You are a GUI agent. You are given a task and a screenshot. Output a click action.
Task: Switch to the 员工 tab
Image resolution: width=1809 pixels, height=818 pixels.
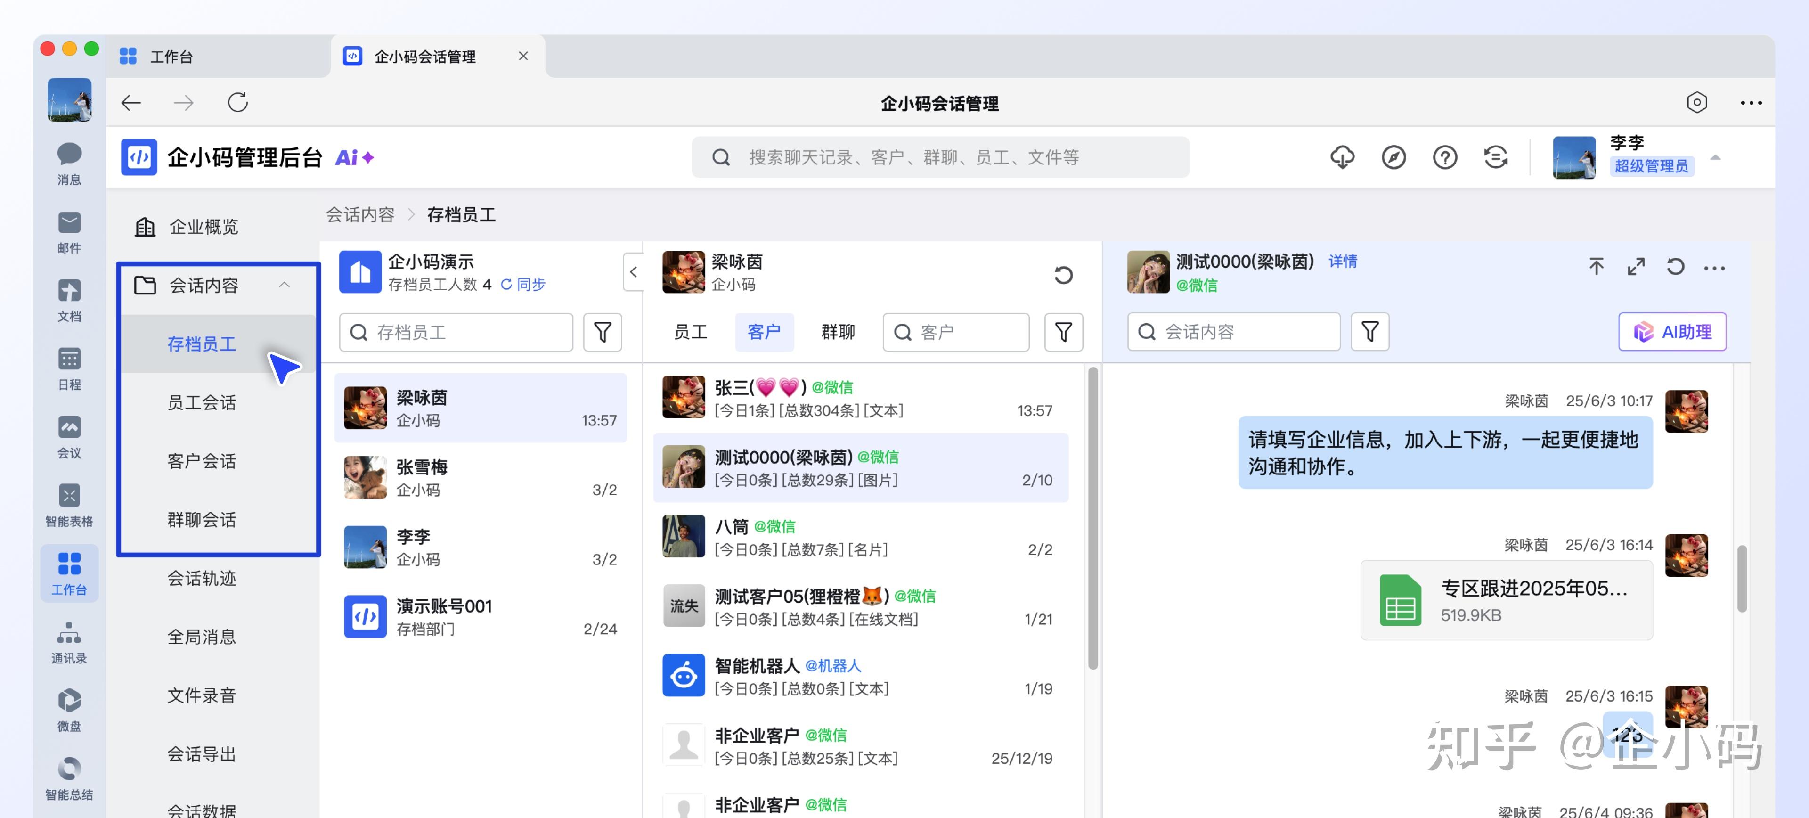coord(690,332)
